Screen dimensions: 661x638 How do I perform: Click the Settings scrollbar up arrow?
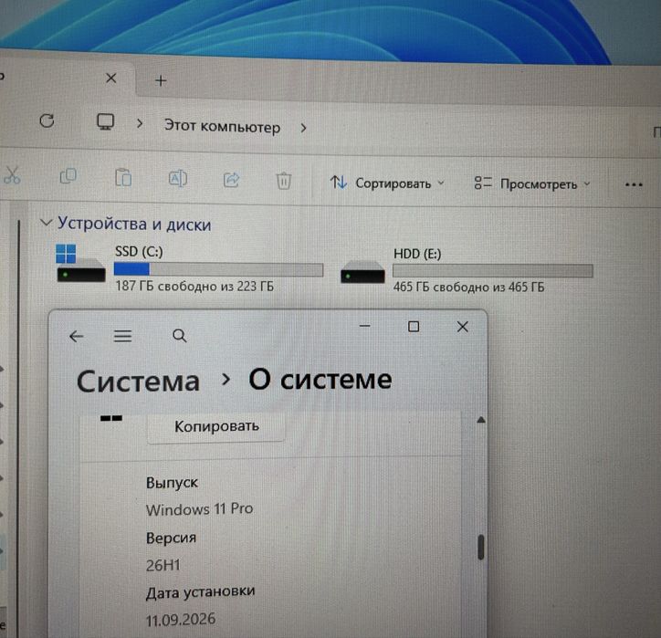coord(481,420)
